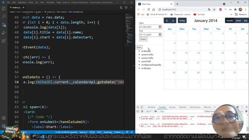Switch to DevTools Network tab
Screen dimensions: 249x140
(x=182, y=107)
